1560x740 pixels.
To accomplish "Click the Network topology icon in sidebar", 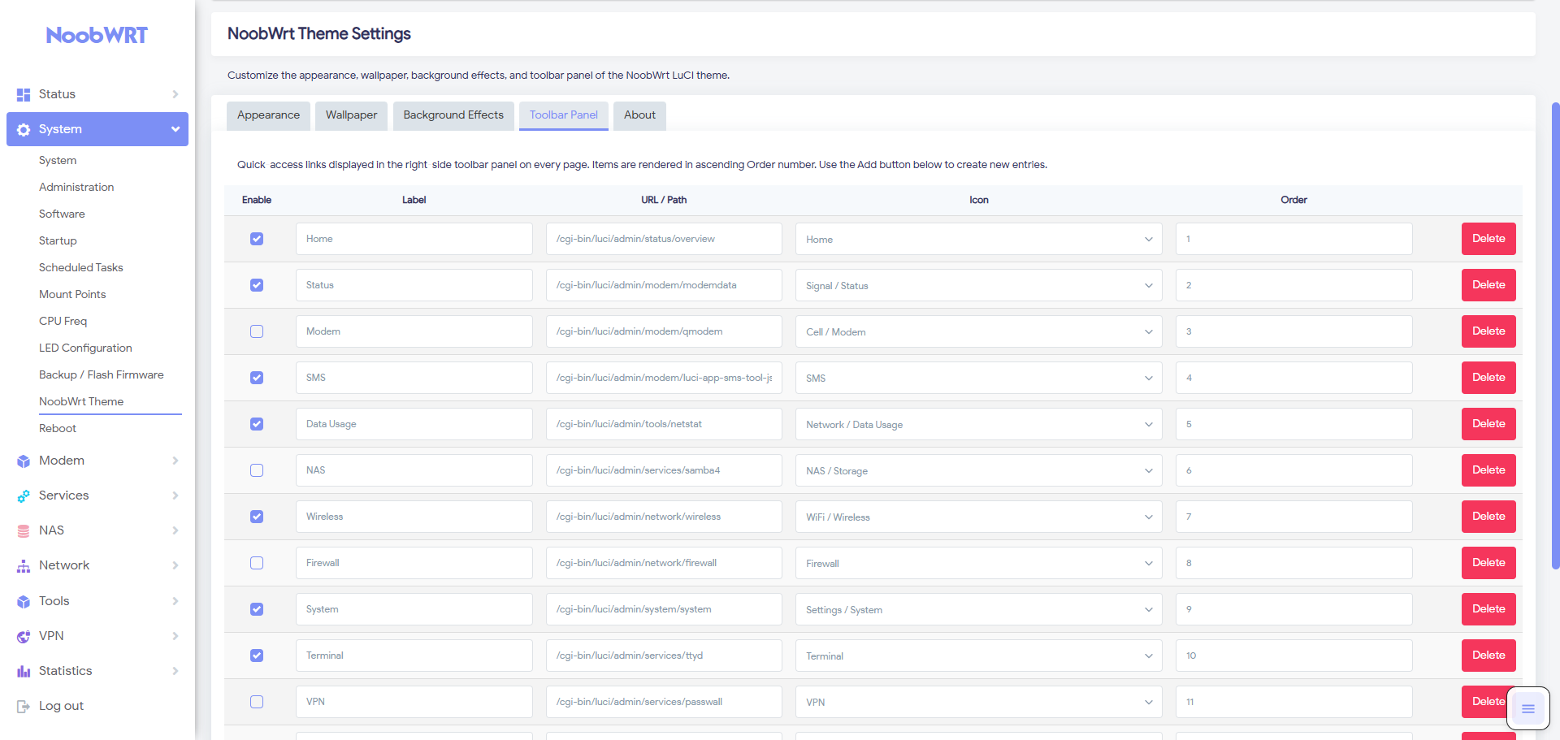I will tap(24, 565).
